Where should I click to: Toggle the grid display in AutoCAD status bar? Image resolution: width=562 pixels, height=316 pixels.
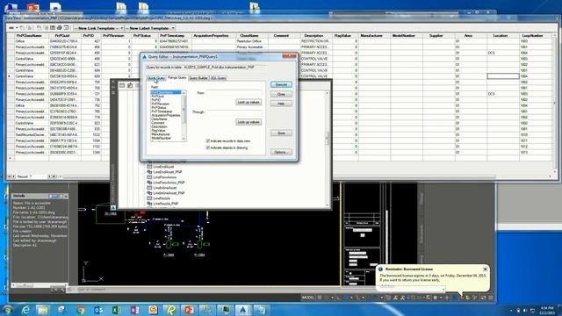pos(320,298)
